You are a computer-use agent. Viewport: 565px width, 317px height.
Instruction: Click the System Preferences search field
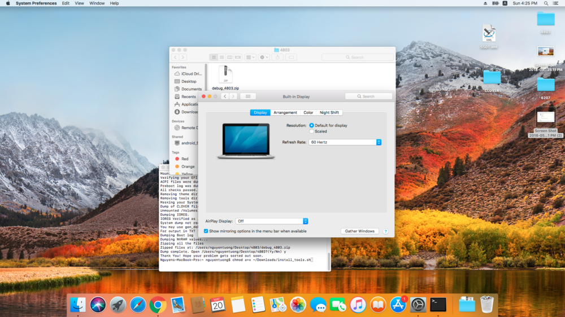click(x=368, y=96)
